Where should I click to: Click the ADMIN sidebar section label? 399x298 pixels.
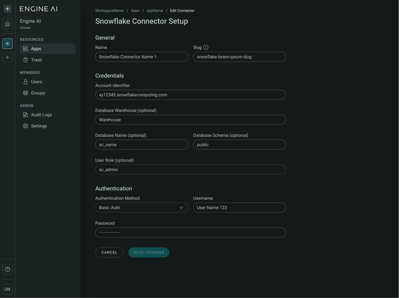[27, 106]
